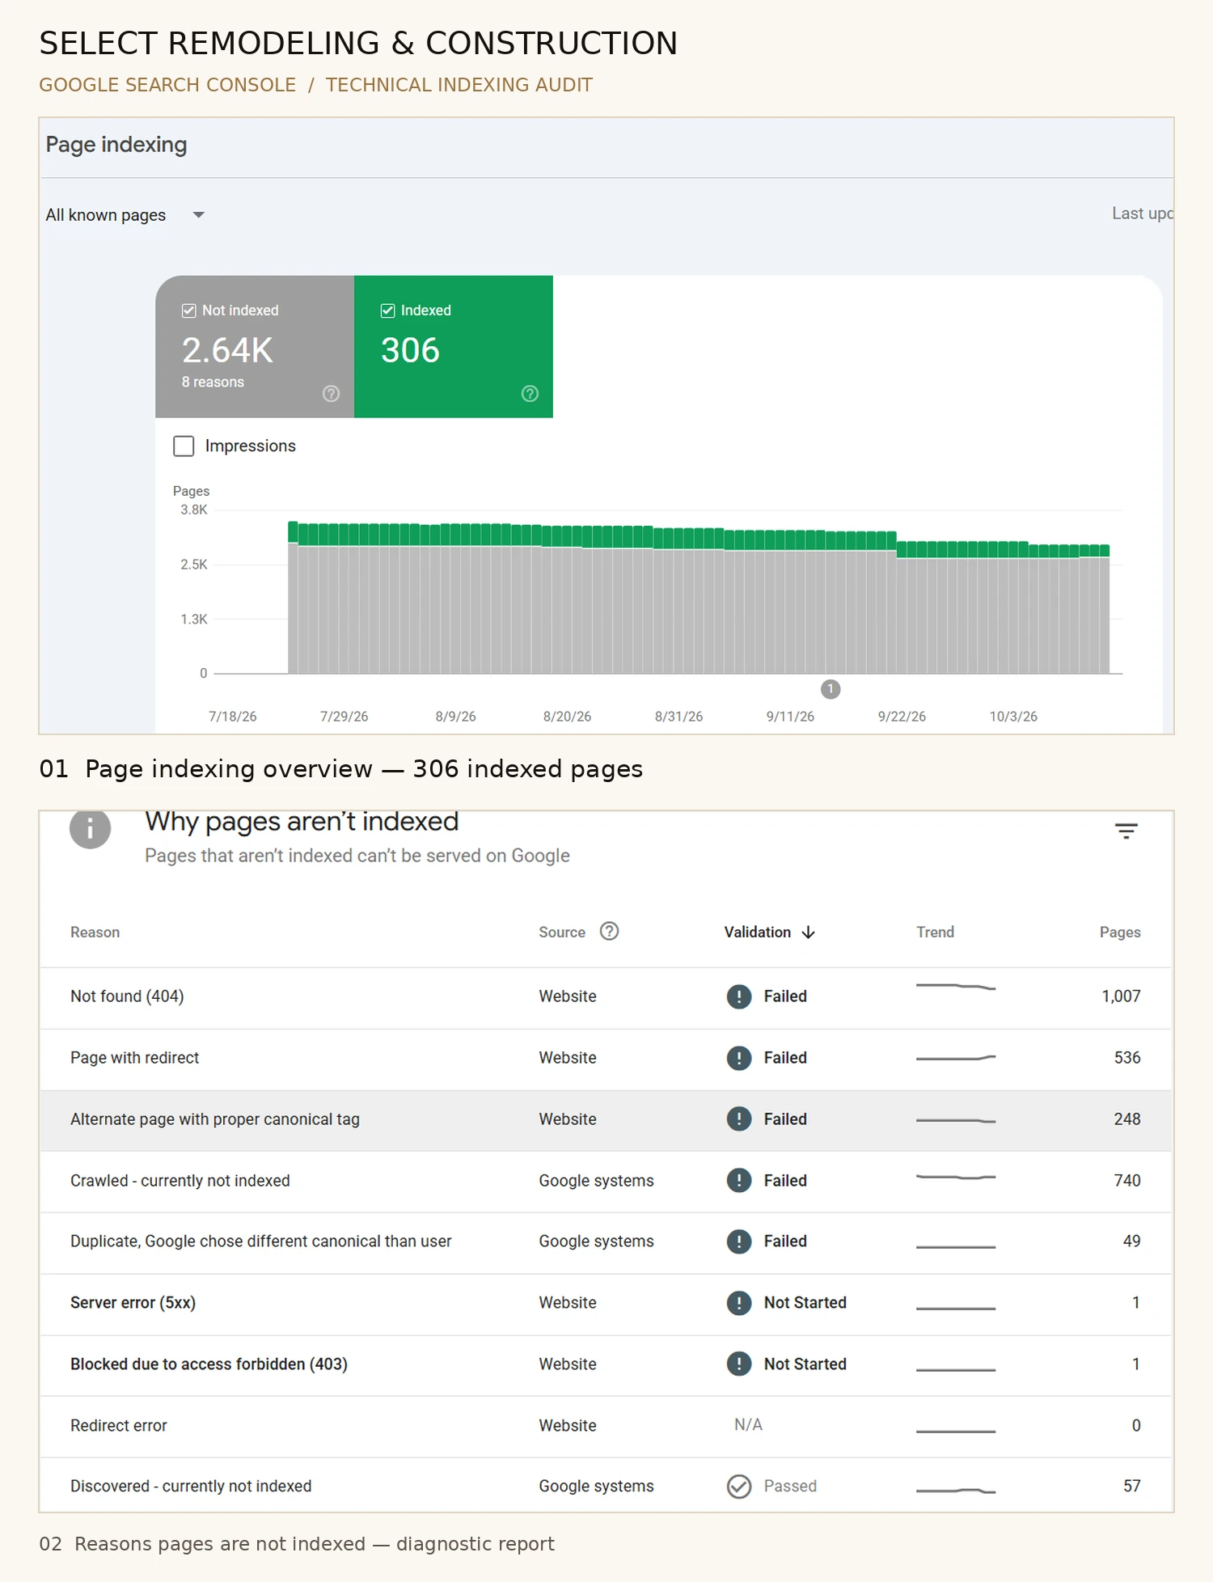1213x1582 pixels.
Task: Open the Server error (5xx) row
Action: (606, 1305)
